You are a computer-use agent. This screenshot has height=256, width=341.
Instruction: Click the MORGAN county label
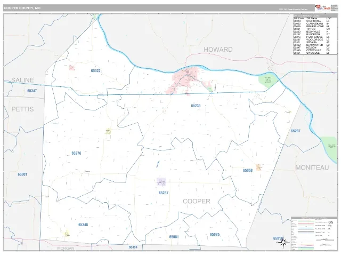click(66, 248)
